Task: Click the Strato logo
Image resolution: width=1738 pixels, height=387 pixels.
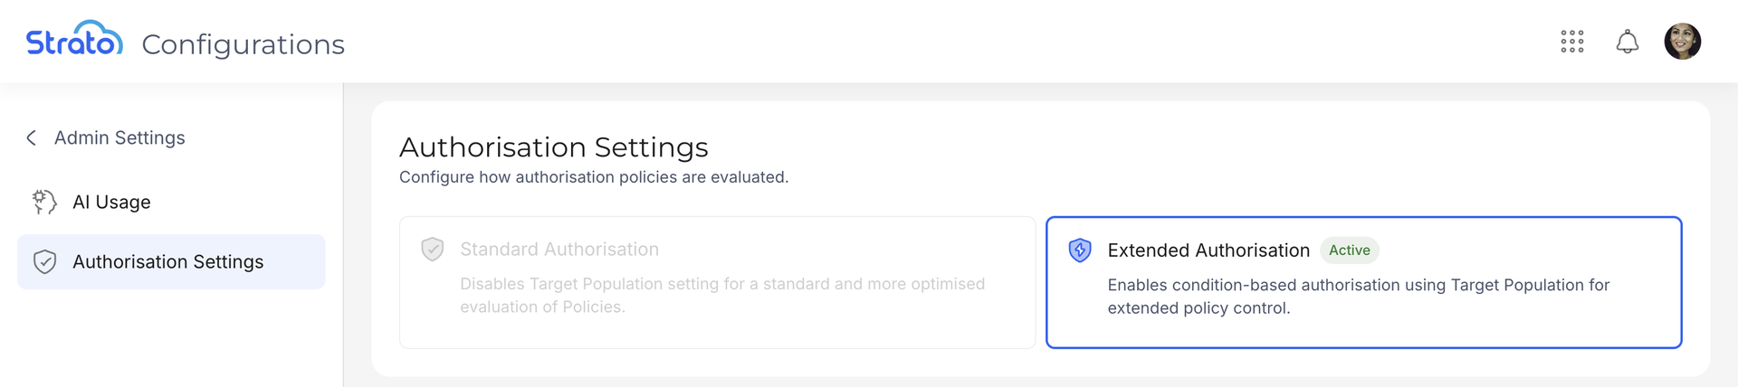Action: pyautogui.click(x=74, y=39)
